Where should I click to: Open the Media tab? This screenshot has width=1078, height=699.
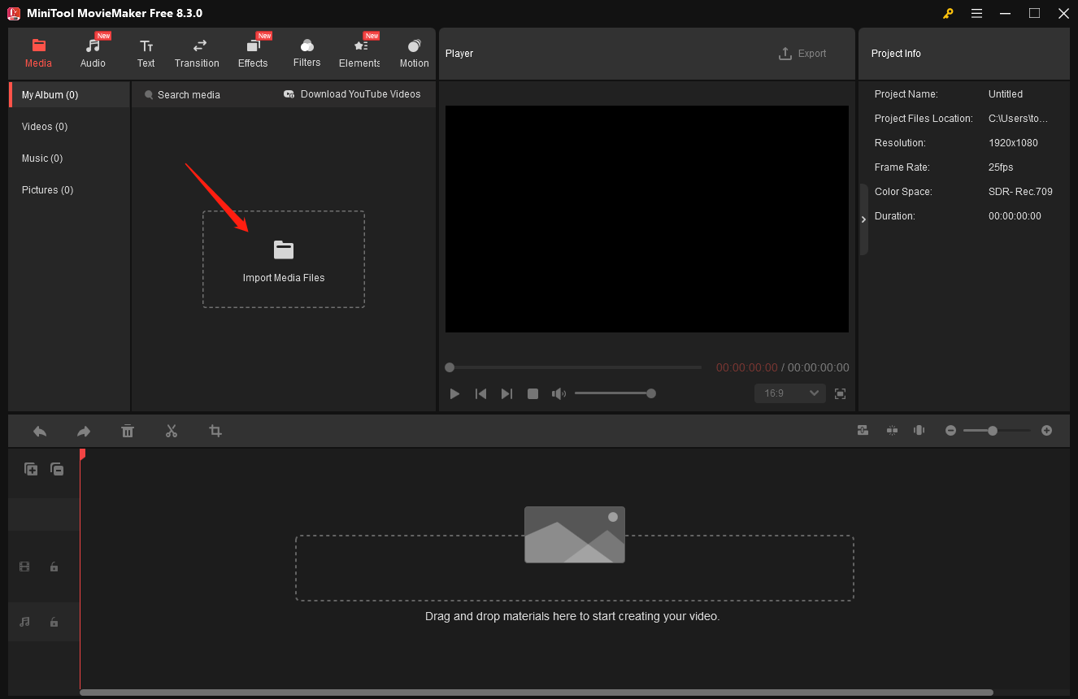click(38, 54)
